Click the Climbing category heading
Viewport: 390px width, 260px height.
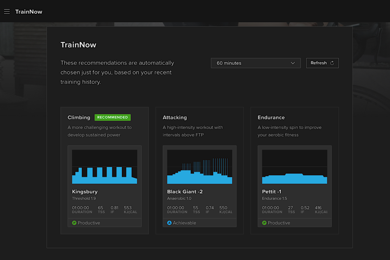79,118
